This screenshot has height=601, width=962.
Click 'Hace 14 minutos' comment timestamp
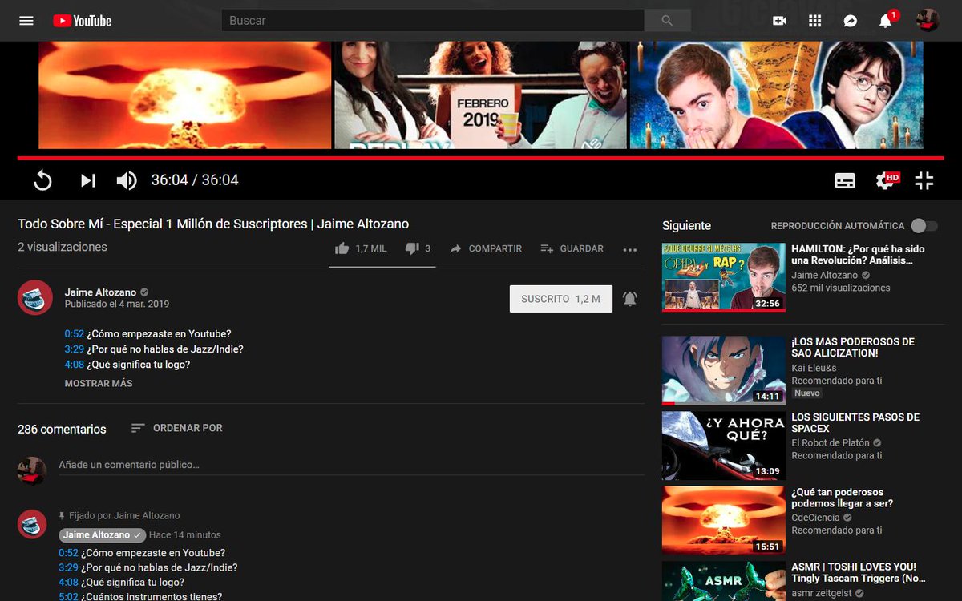tap(184, 535)
